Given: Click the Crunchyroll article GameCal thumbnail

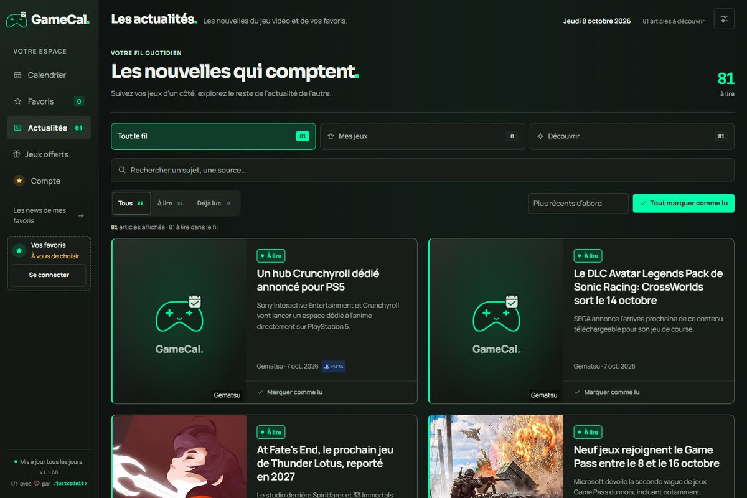Looking at the screenshot, I should pyautogui.click(x=179, y=321).
